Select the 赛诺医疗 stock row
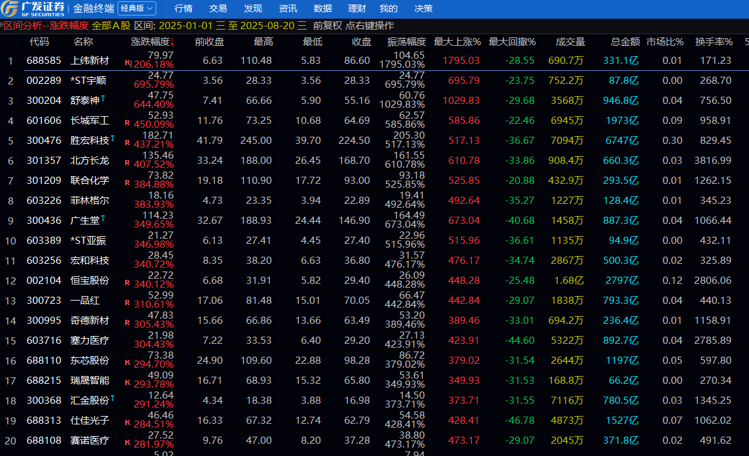This screenshot has width=749, height=456. pyautogui.click(x=374, y=441)
